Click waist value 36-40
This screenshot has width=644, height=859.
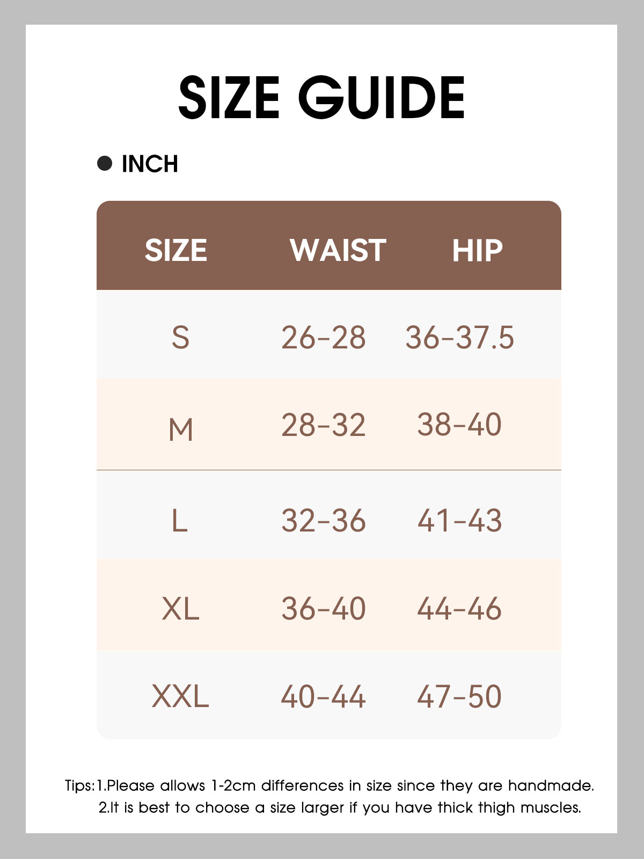(x=324, y=609)
